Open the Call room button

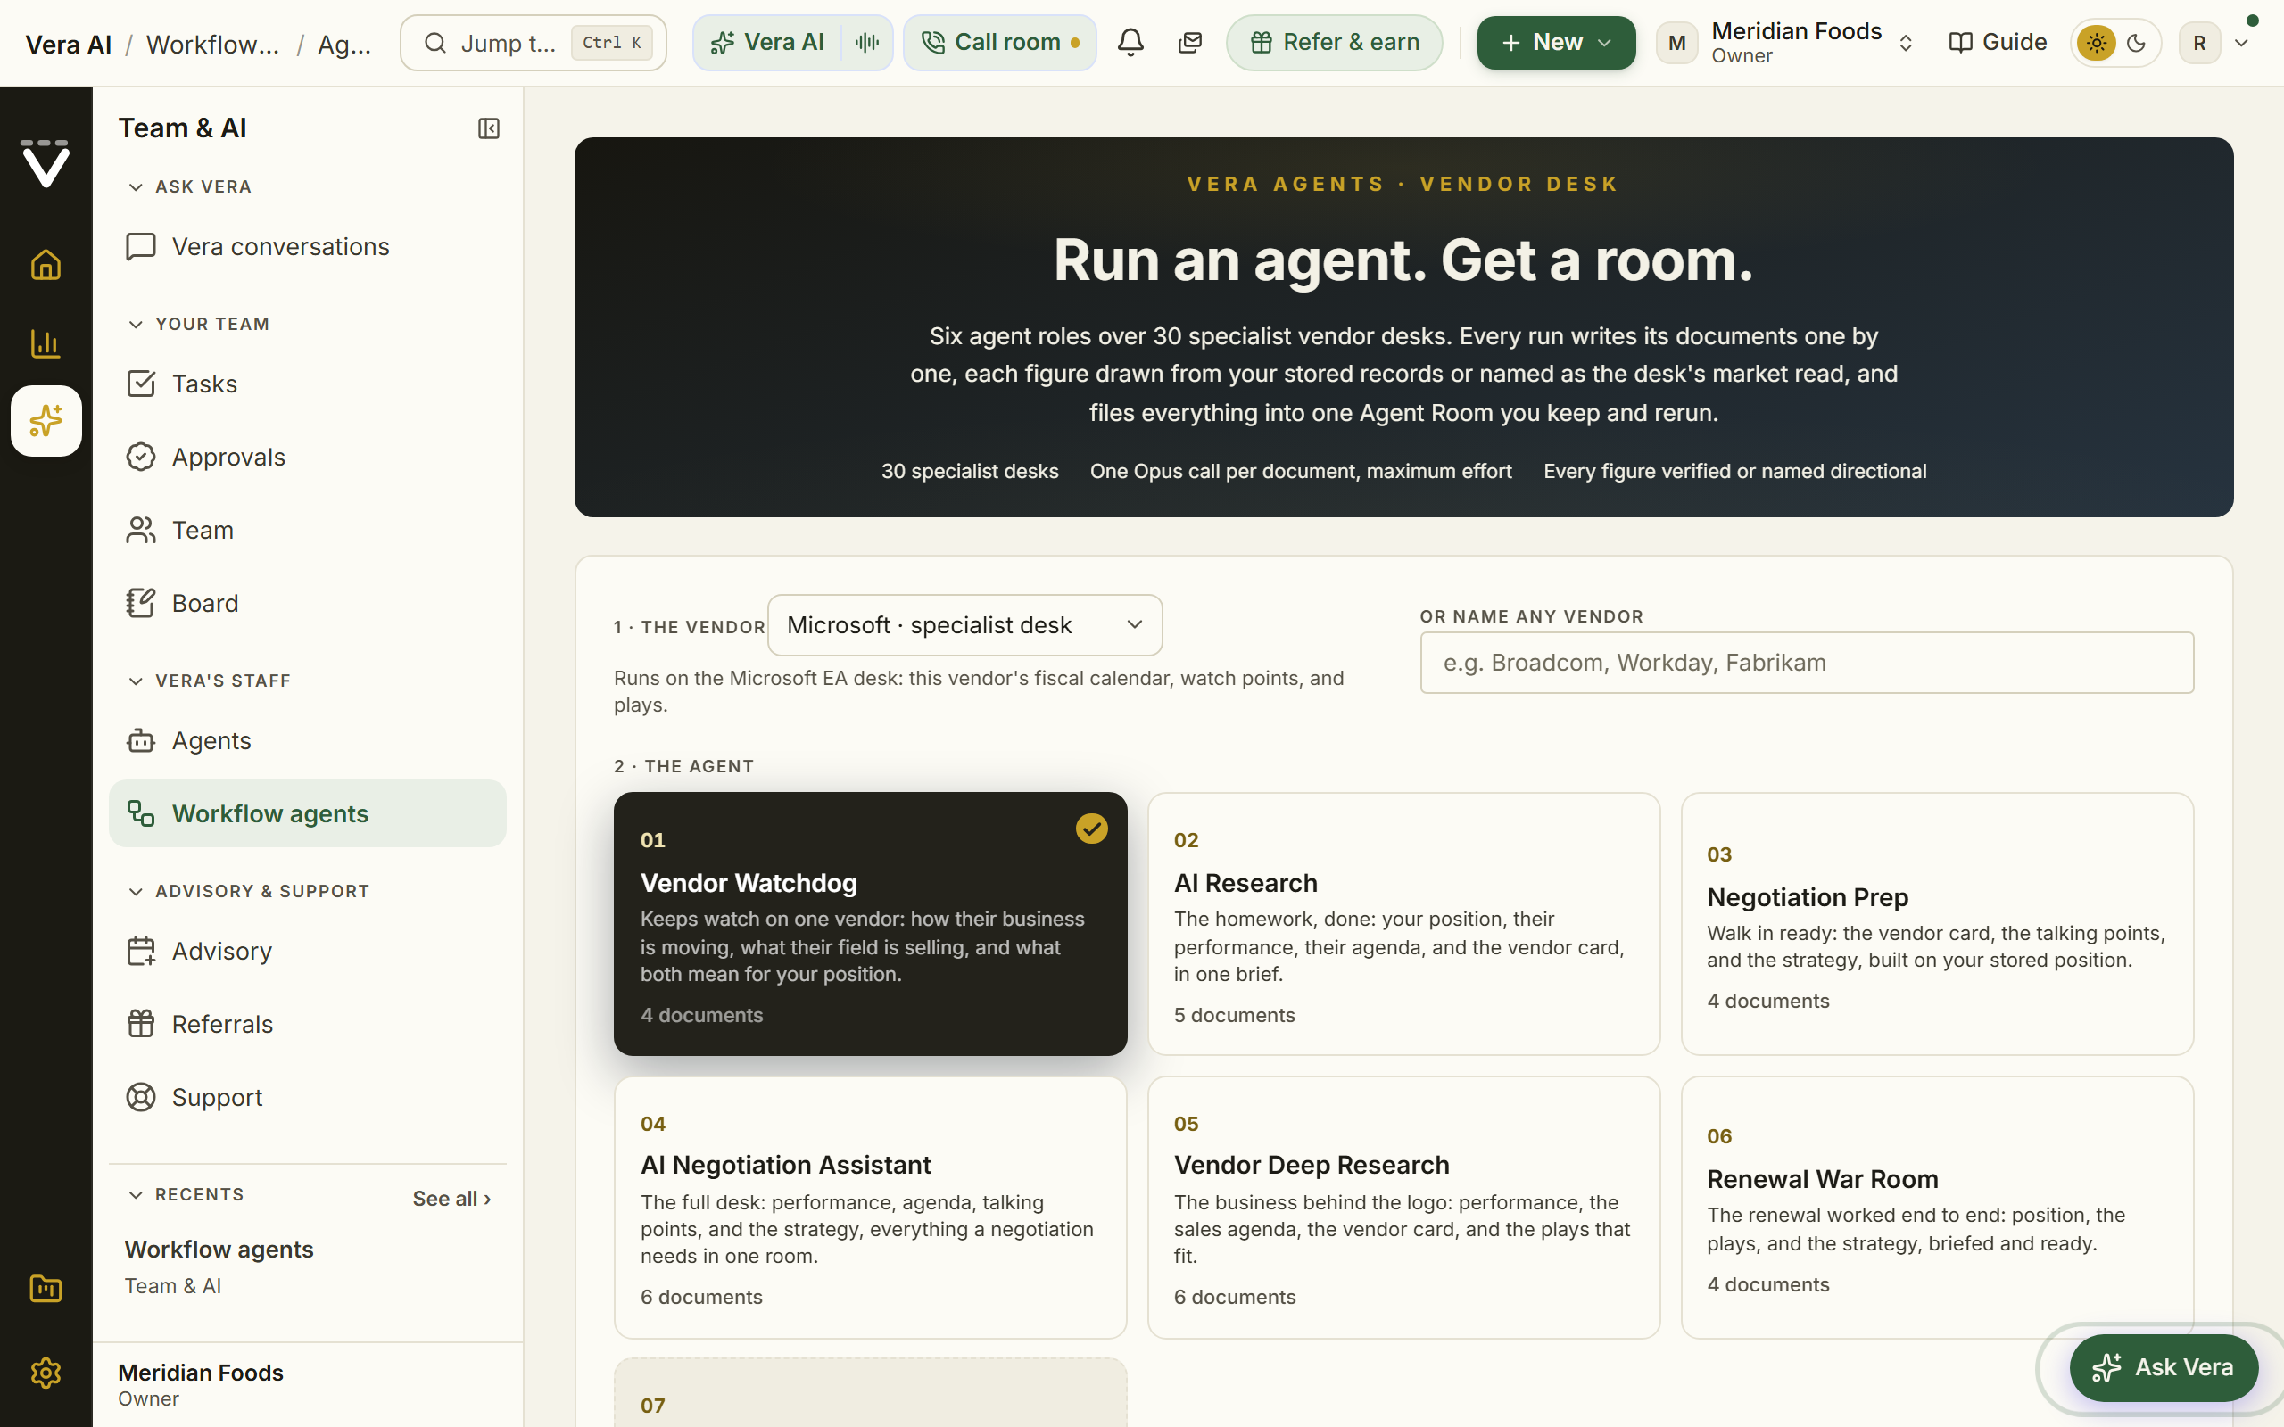(999, 43)
